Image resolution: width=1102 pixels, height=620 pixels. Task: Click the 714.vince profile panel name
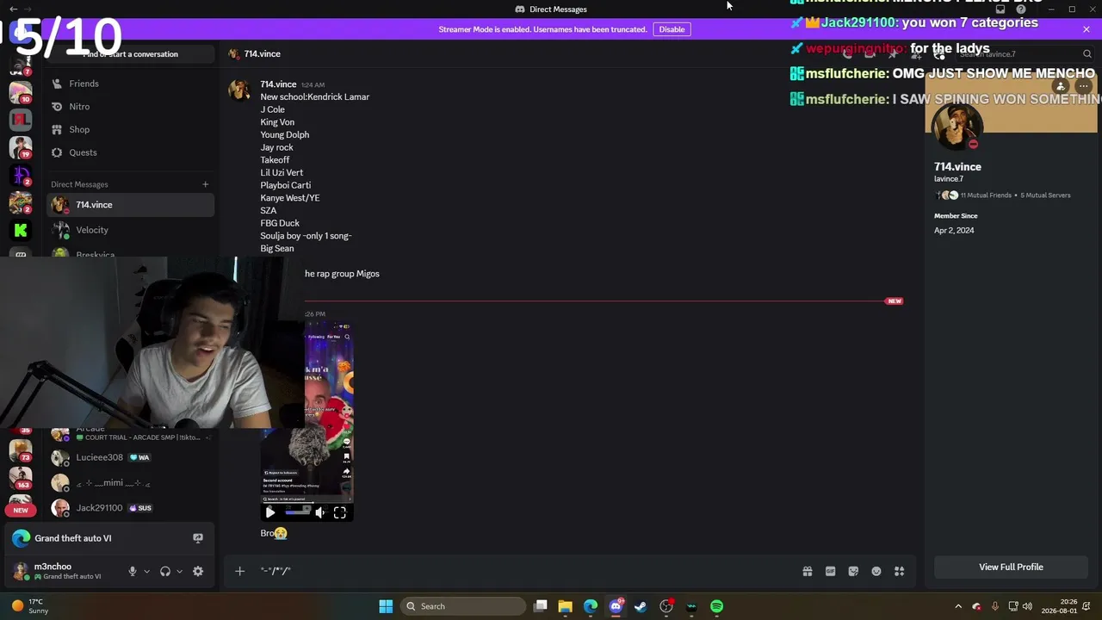click(x=957, y=167)
